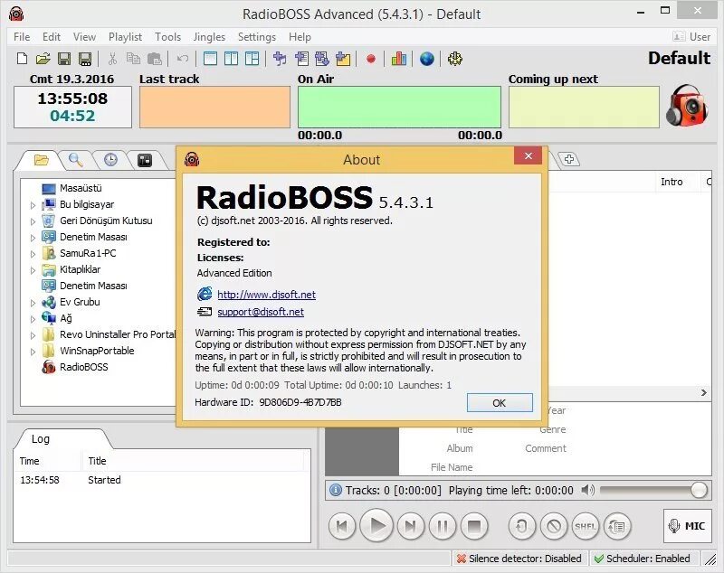
Task: Click the Undo arrow icon
Action: tap(183, 59)
